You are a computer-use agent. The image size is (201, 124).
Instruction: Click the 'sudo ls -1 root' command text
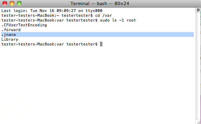click(x=118, y=20)
